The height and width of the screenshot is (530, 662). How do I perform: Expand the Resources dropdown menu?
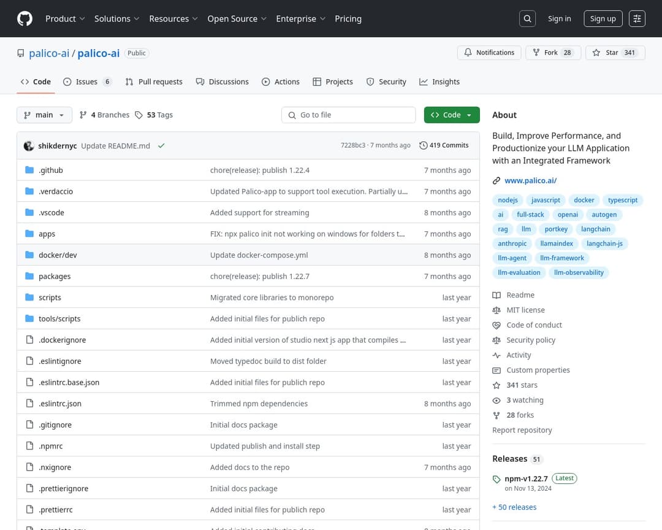173,18
